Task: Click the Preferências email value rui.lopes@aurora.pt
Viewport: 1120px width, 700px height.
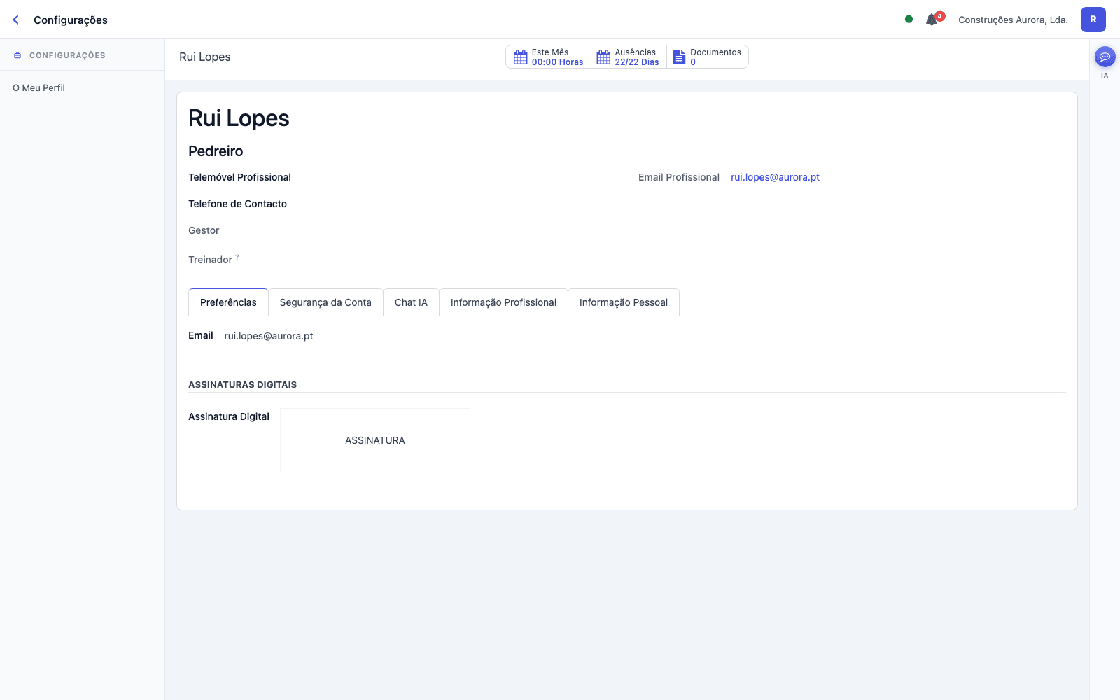Action: point(269,336)
